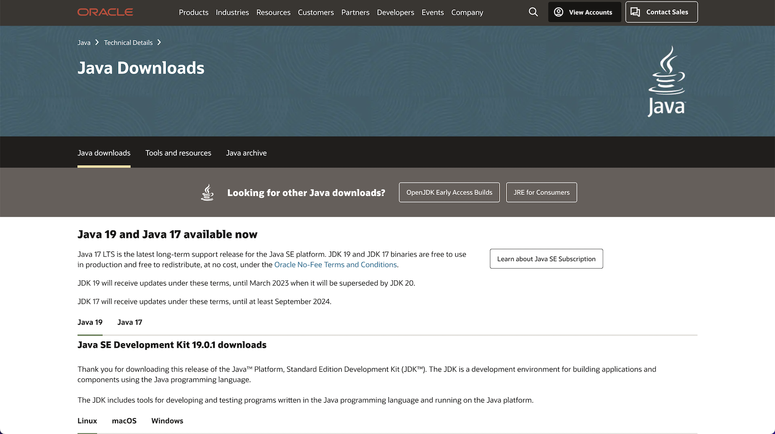Image resolution: width=775 pixels, height=434 pixels.
Task: Click the Java breadcrumb link
Action: [84, 42]
